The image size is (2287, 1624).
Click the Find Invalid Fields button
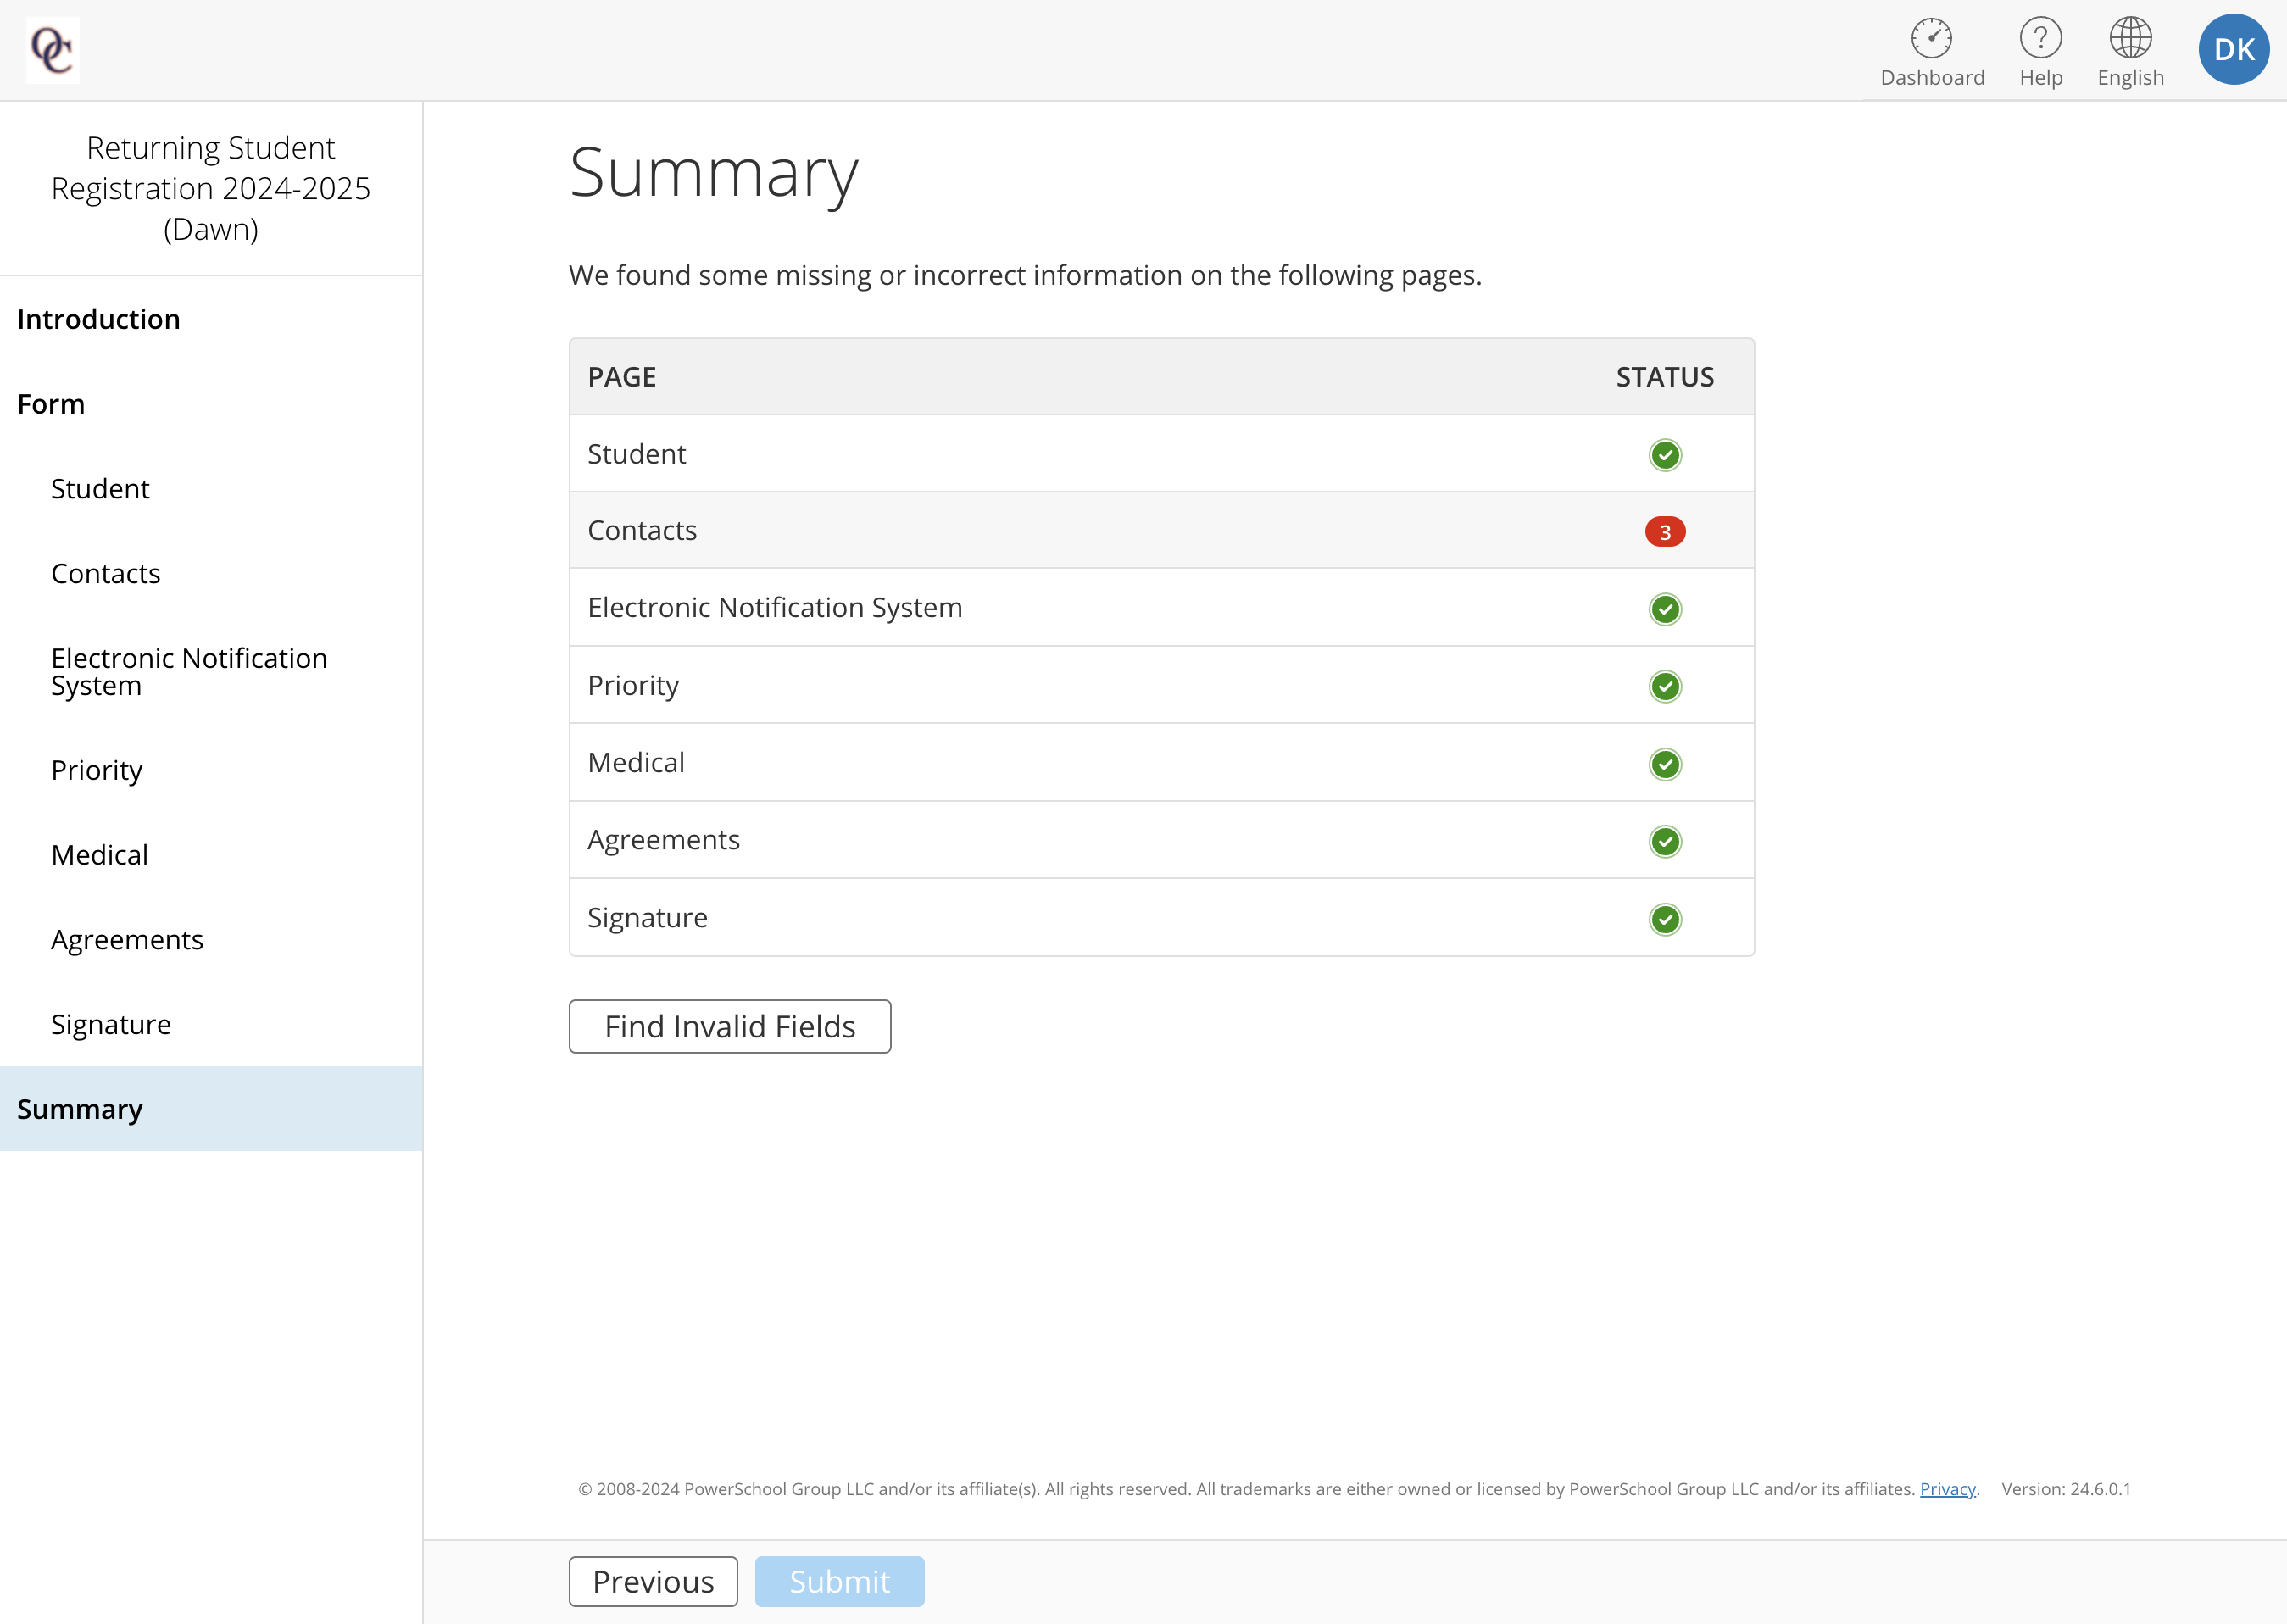(x=730, y=1026)
